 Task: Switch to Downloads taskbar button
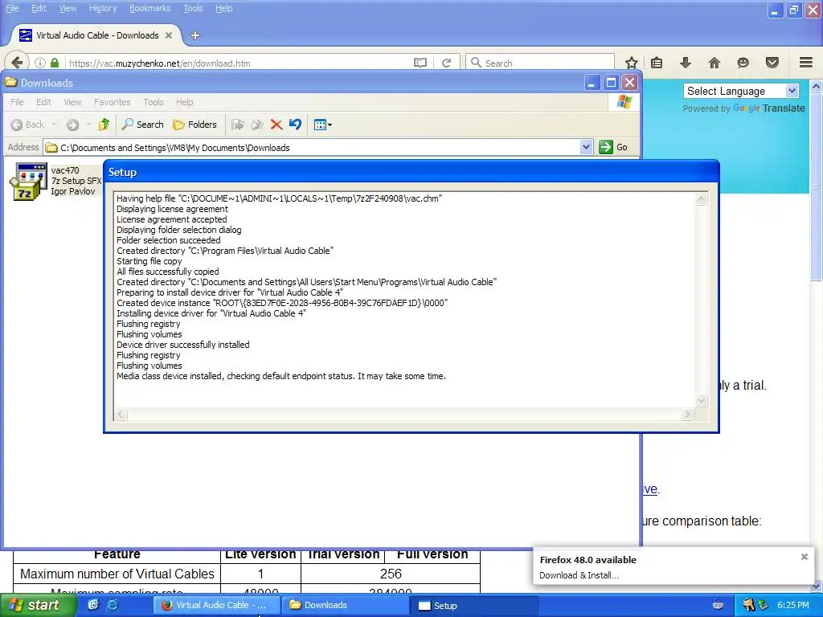346,605
